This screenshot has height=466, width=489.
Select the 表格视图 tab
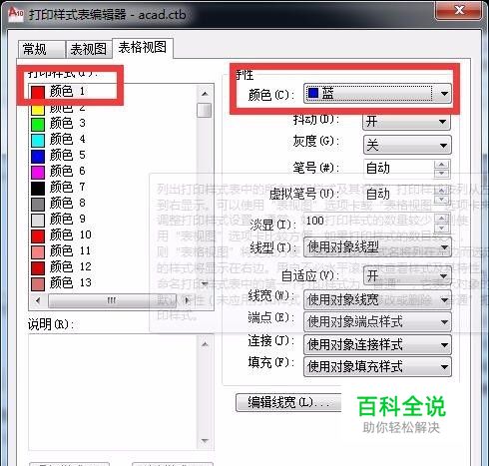[x=143, y=48]
